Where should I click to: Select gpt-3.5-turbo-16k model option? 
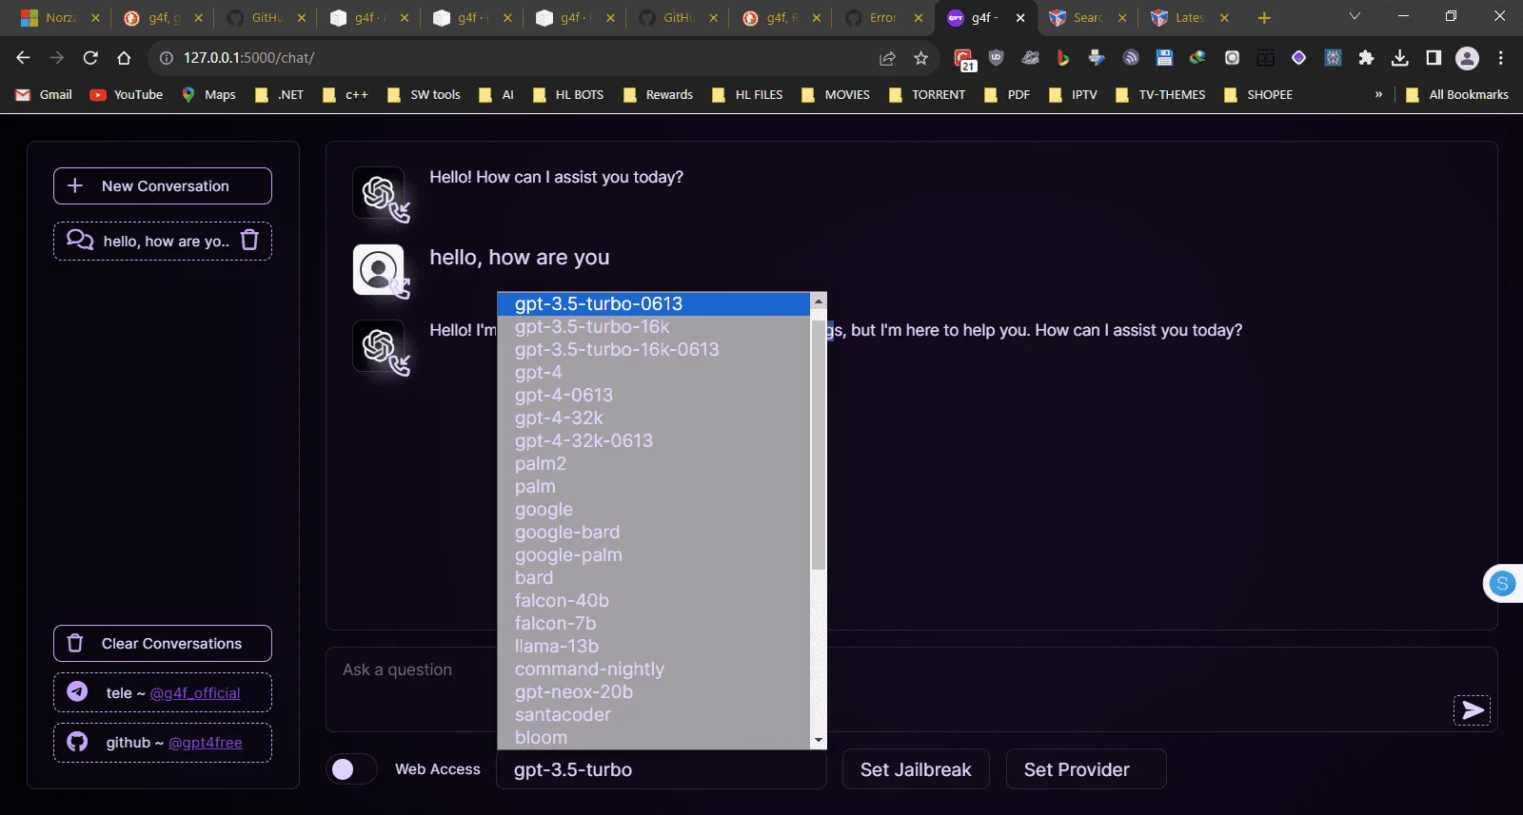point(654,327)
